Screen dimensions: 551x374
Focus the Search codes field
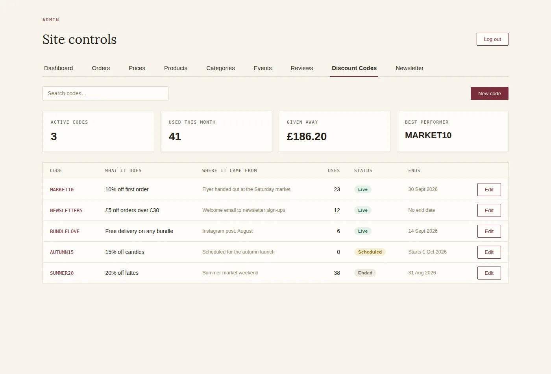105,93
